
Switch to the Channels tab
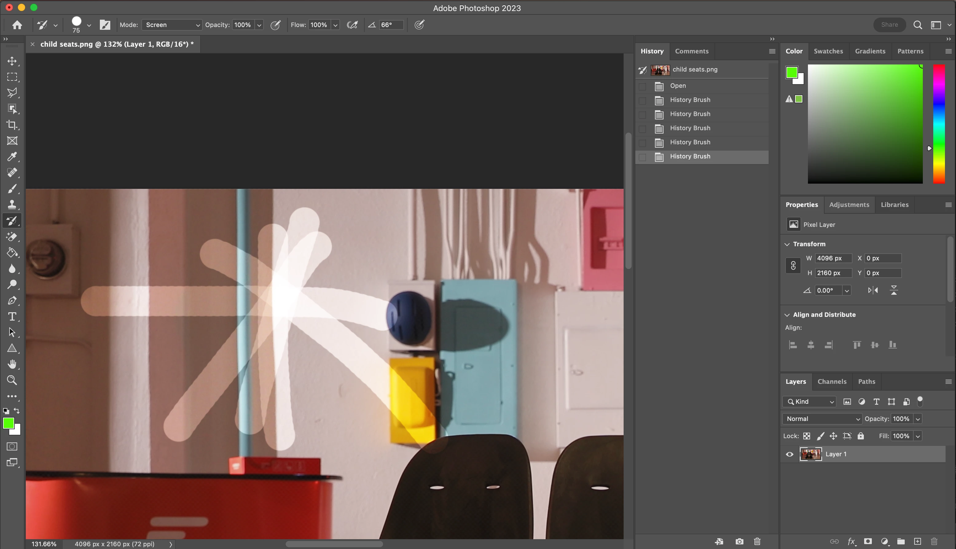tap(832, 382)
